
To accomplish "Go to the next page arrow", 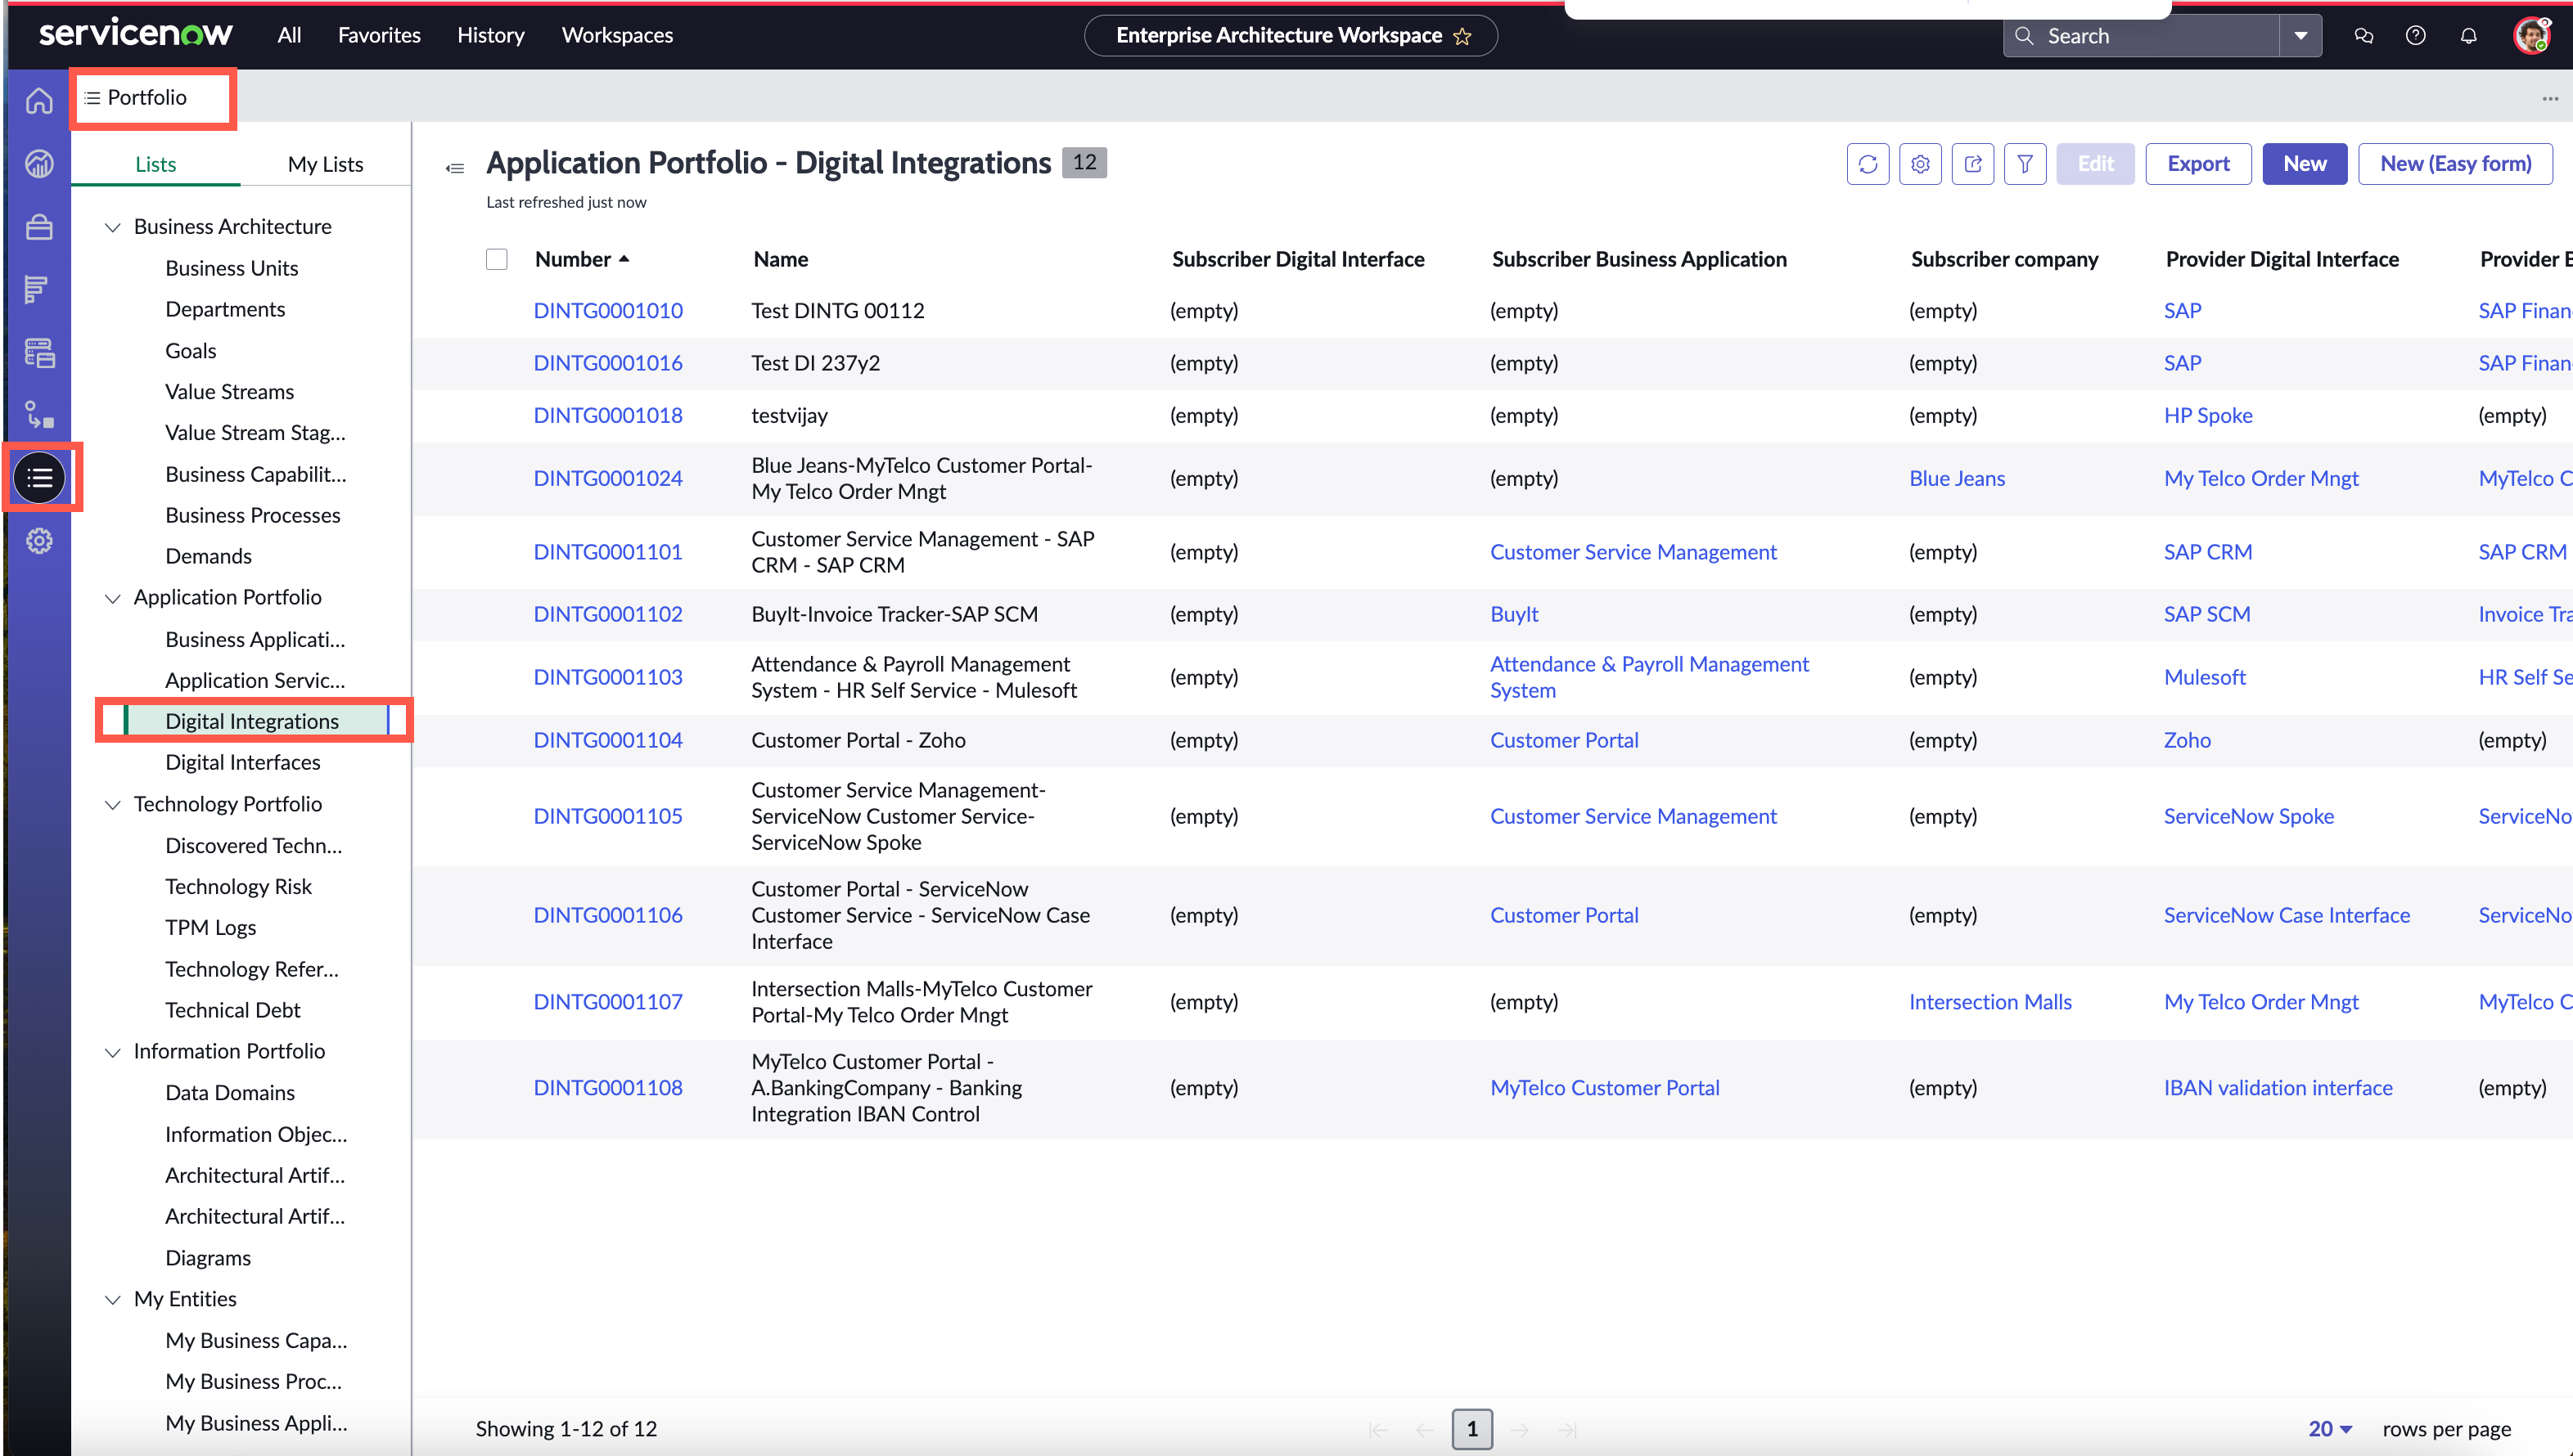I will [1520, 1430].
